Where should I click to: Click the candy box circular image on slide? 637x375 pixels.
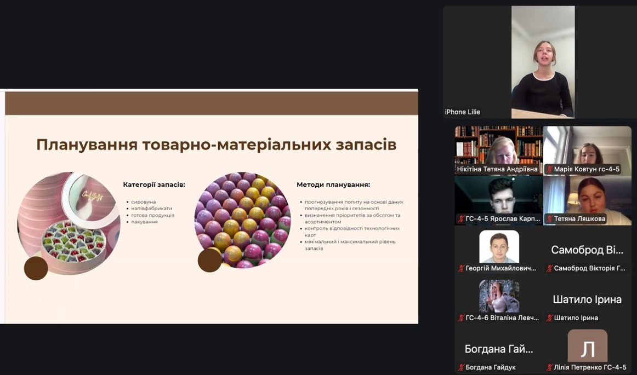pos(69,223)
